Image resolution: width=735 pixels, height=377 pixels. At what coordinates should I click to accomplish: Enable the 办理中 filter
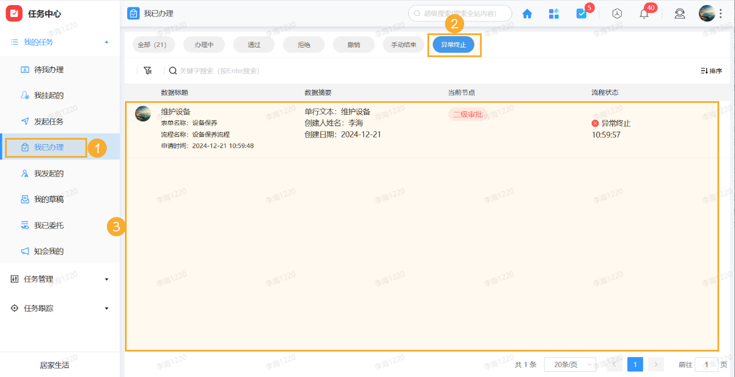click(x=204, y=44)
